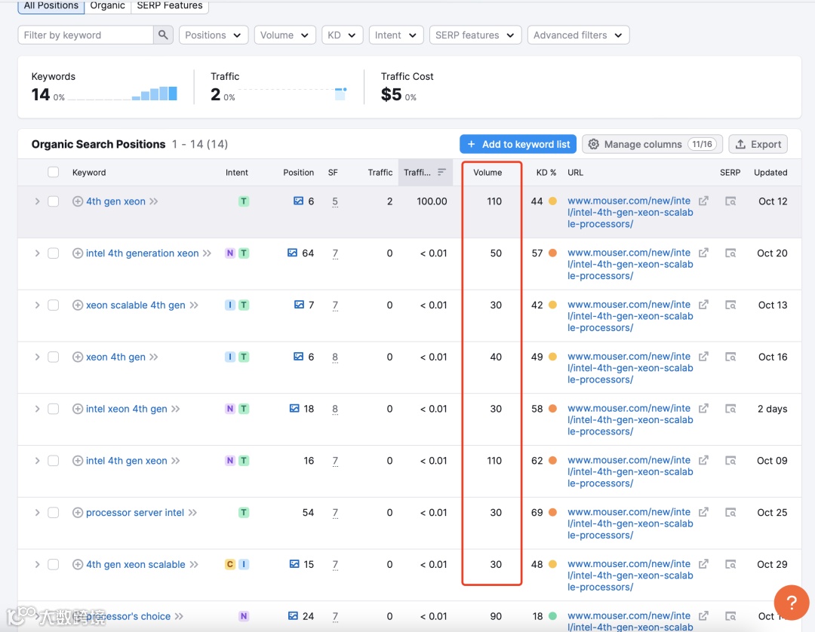Image resolution: width=815 pixels, height=632 pixels.
Task: View SERP snapshot icon for intel 4th generation xeon
Action: [x=730, y=253]
